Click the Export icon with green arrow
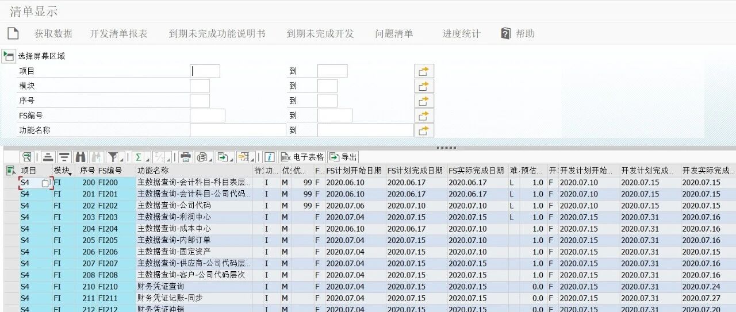736x312 pixels. 221,157
